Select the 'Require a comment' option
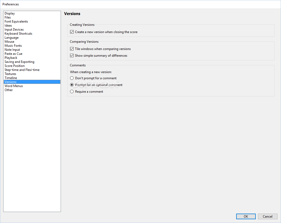Viewport: 281px width, 223px height. (x=72, y=92)
